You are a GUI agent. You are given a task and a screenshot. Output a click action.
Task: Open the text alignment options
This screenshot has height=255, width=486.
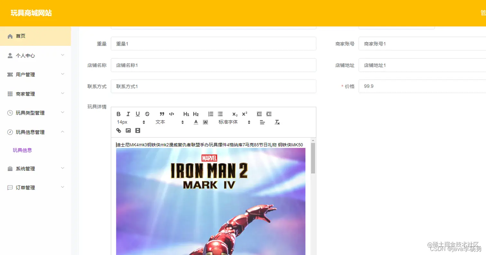coord(262,122)
